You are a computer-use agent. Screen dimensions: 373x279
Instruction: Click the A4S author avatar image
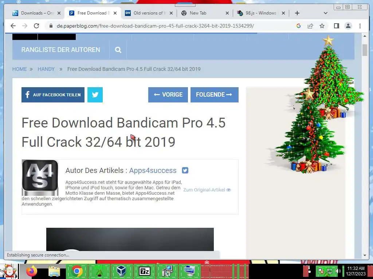coord(40,177)
